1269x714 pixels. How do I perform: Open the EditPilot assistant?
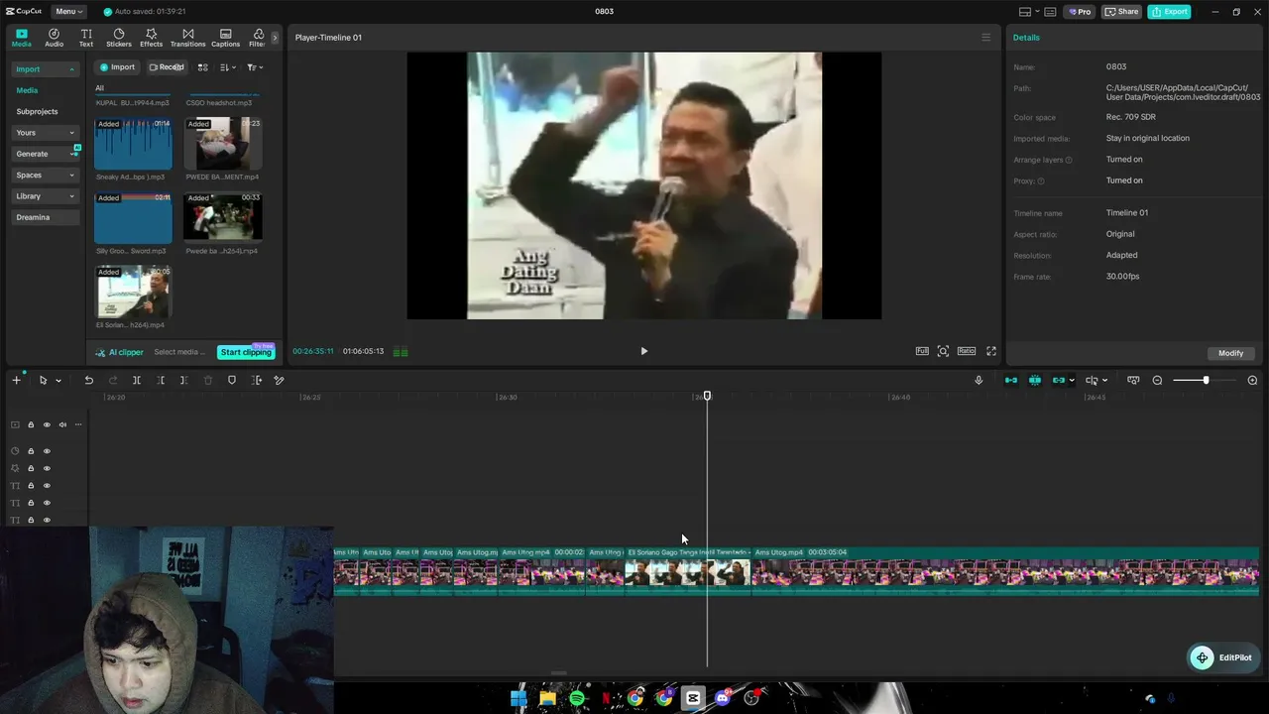click(x=1224, y=657)
